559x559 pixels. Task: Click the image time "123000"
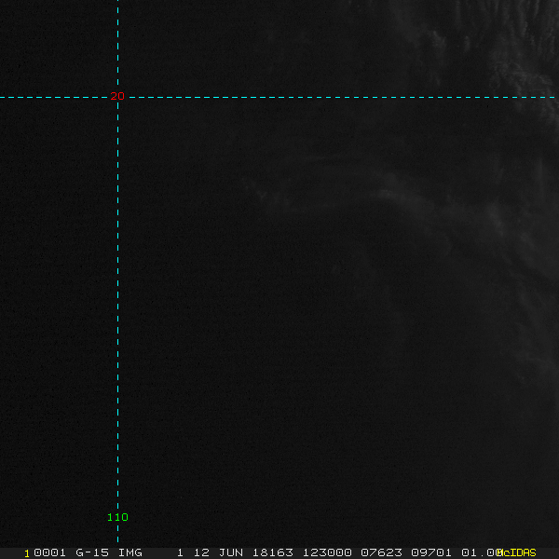pyautogui.click(x=327, y=552)
